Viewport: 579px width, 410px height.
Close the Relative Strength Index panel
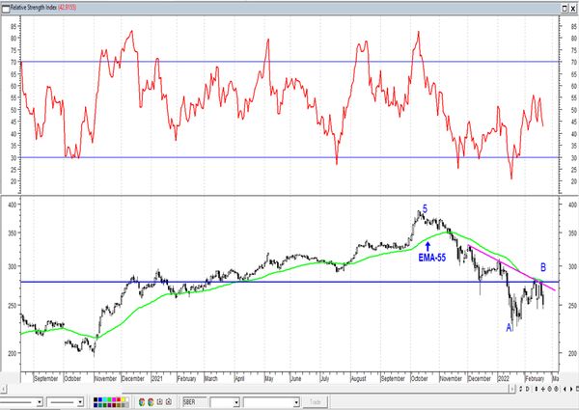click(x=571, y=6)
